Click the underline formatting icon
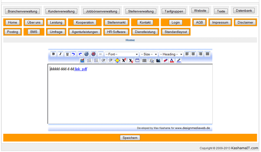Image resolution: width=261 pixels, height=152 pixels. [67, 54]
